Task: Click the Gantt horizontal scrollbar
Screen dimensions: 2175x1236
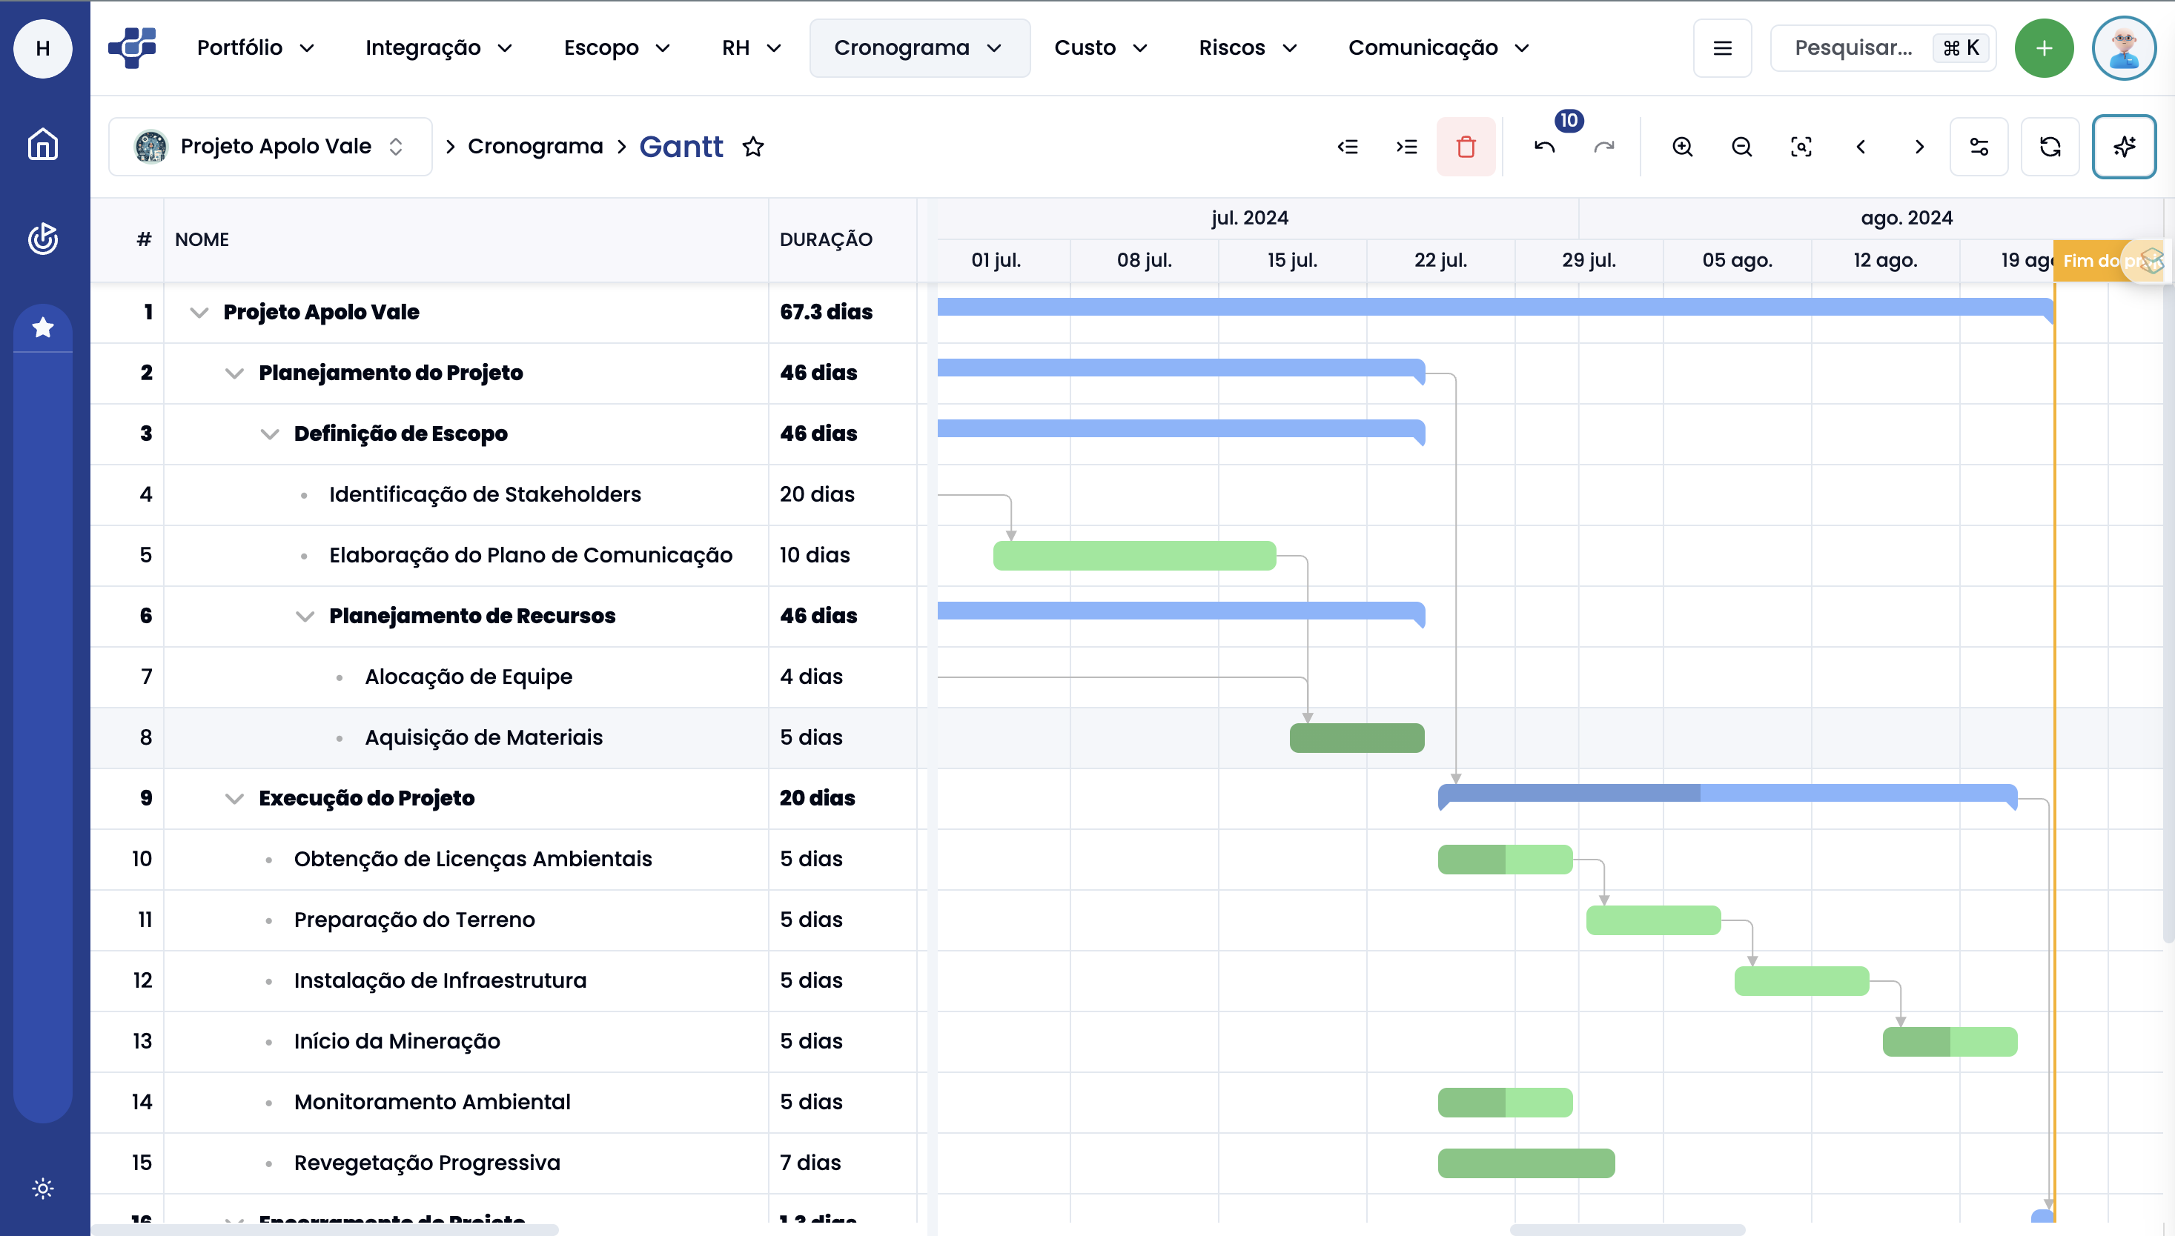Action: coord(1627,1230)
